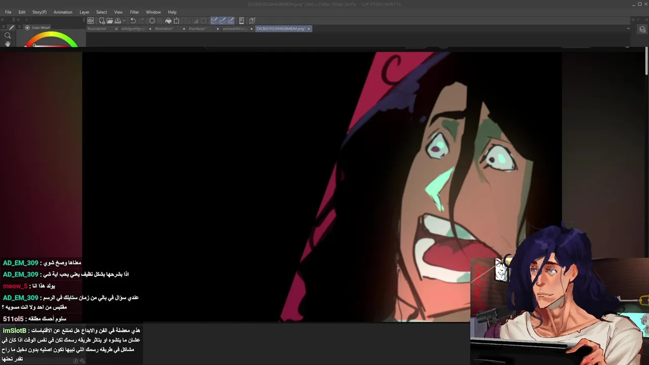Click the pen sub tool tab icon
This screenshot has height=365, width=649.
(x=11, y=27)
